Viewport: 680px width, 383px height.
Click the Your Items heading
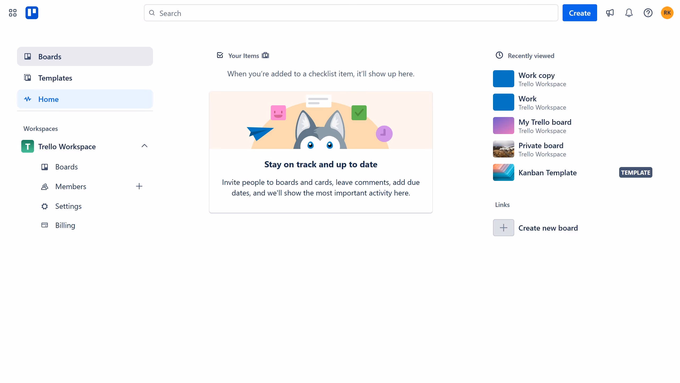pos(244,56)
